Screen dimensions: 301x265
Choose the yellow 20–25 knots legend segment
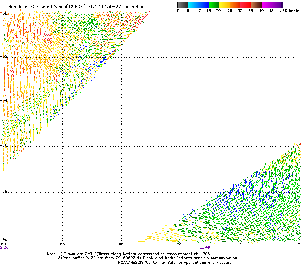pos(225,5)
